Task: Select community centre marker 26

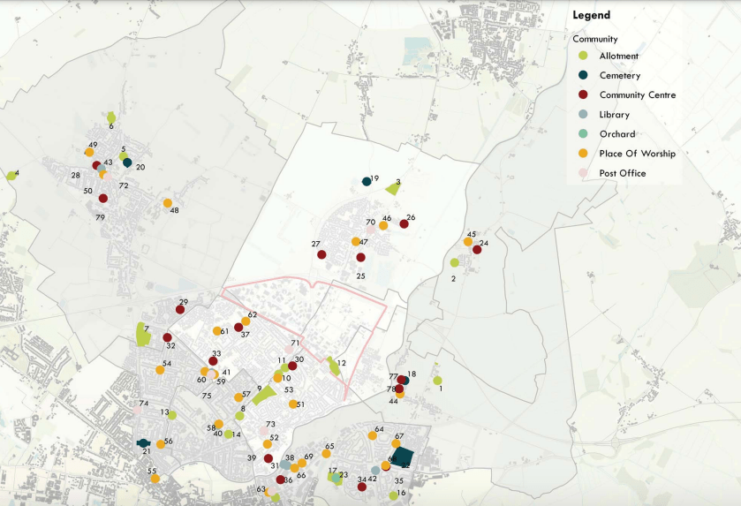Action: pyautogui.click(x=405, y=224)
